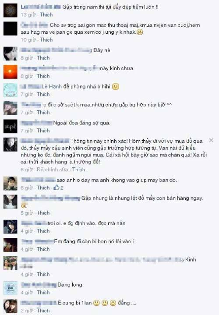Click Thích under 'này kinh chưa'
Image resolution: width=219 pixels, height=315 pixels.
(43, 76)
